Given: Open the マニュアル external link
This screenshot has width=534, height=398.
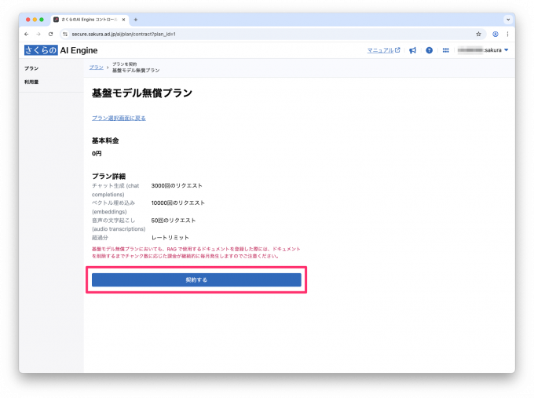Looking at the screenshot, I should [x=383, y=50].
